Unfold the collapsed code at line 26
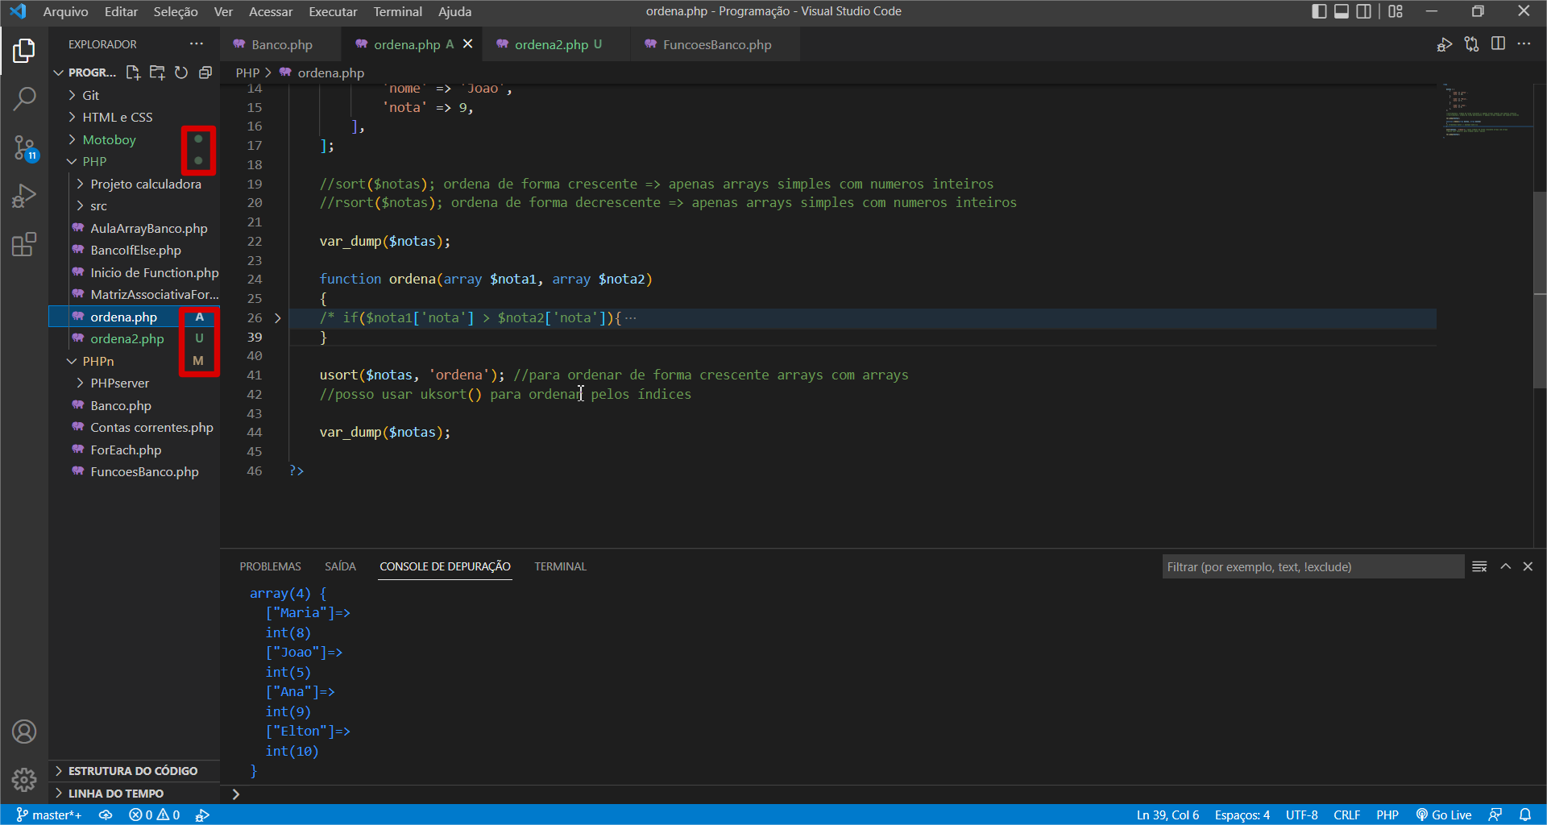 pyautogui.click(x=278, y=318)
